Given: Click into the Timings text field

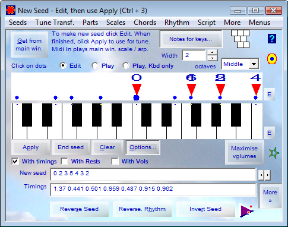Looking at the screenshot, I should click(x=153, y=190).
